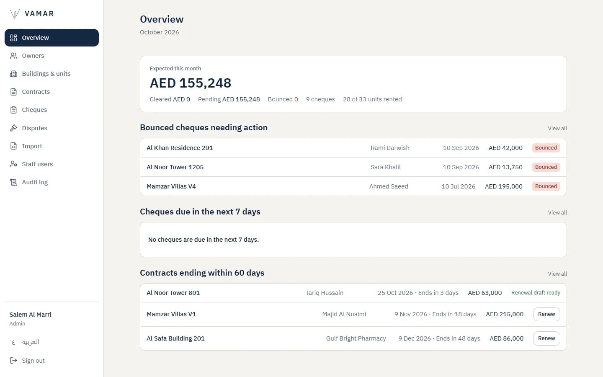Image resolution: width=603 pixels, height=377 pixels.
Task: Select the Al Noor Tower 801 contract
Action: pyautogui.click(x=353, y=293)
